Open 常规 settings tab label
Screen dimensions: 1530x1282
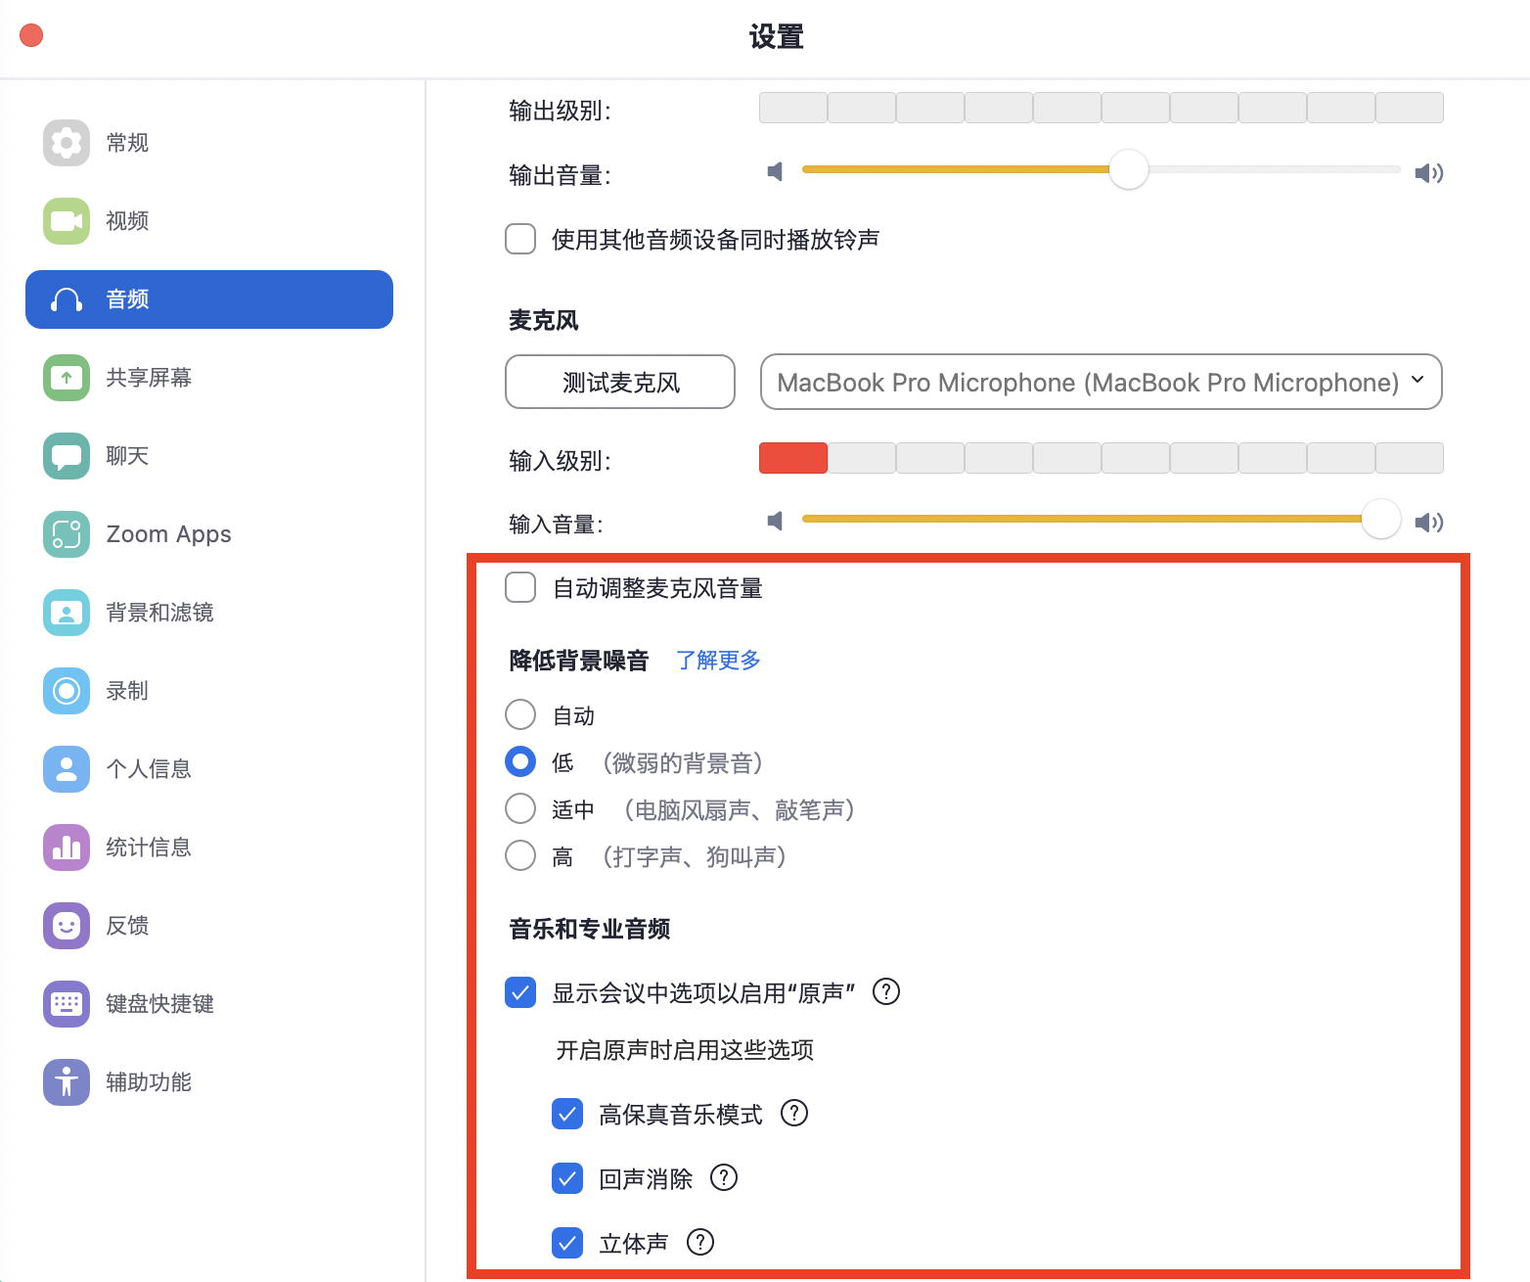[x=127, y=143]
